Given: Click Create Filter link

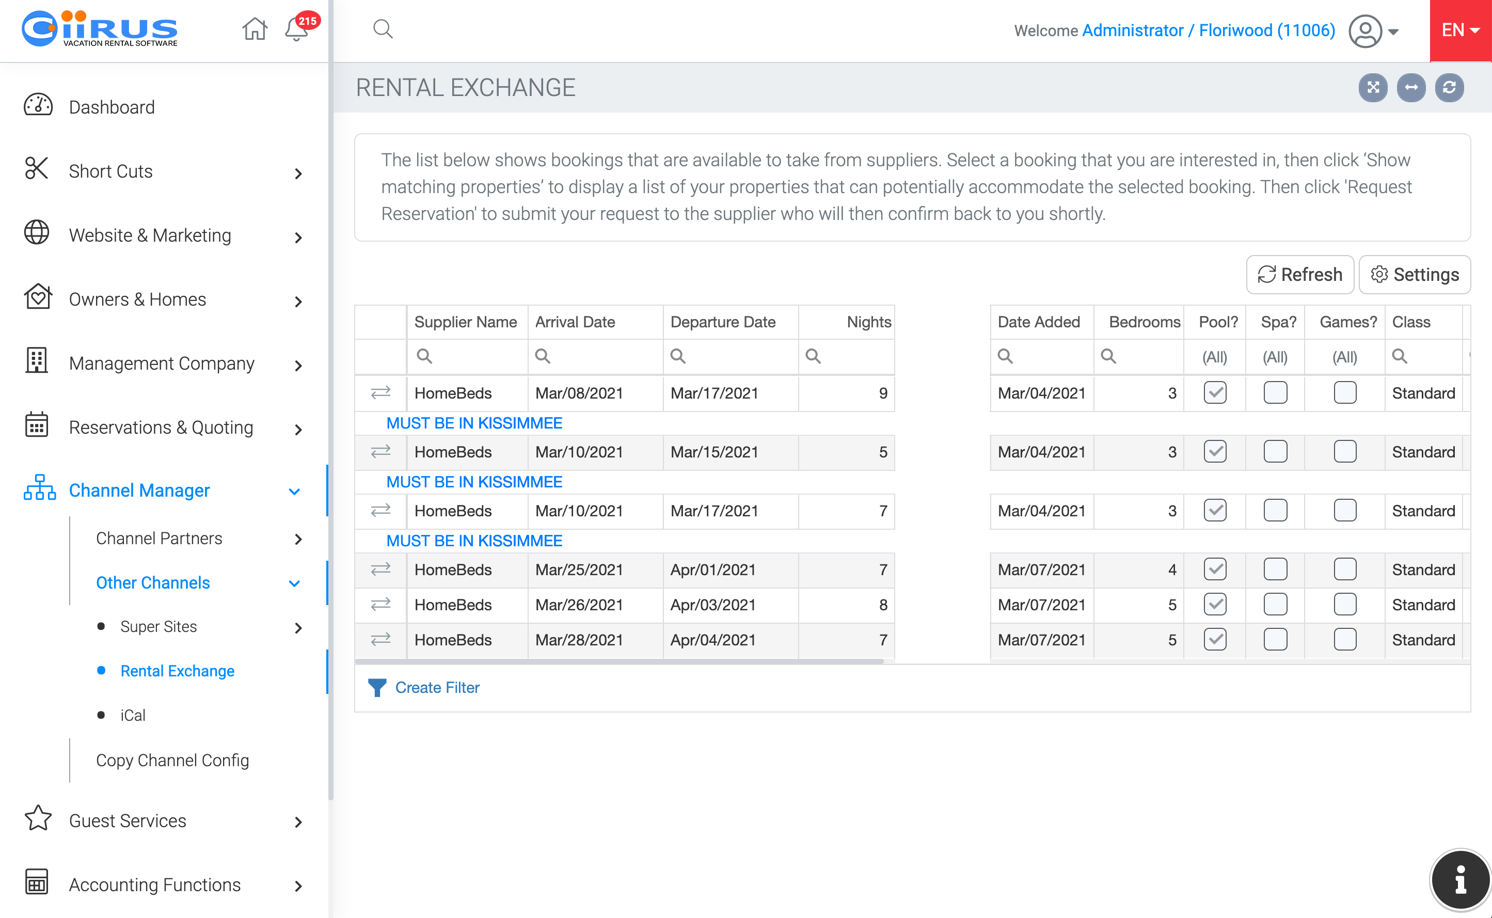Looking at the screenshot, I should (437, 688).
